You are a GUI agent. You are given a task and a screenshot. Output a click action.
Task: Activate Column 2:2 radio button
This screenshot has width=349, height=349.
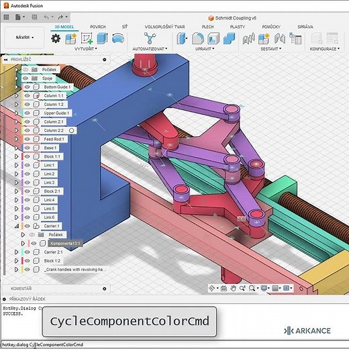click(71, 130)
